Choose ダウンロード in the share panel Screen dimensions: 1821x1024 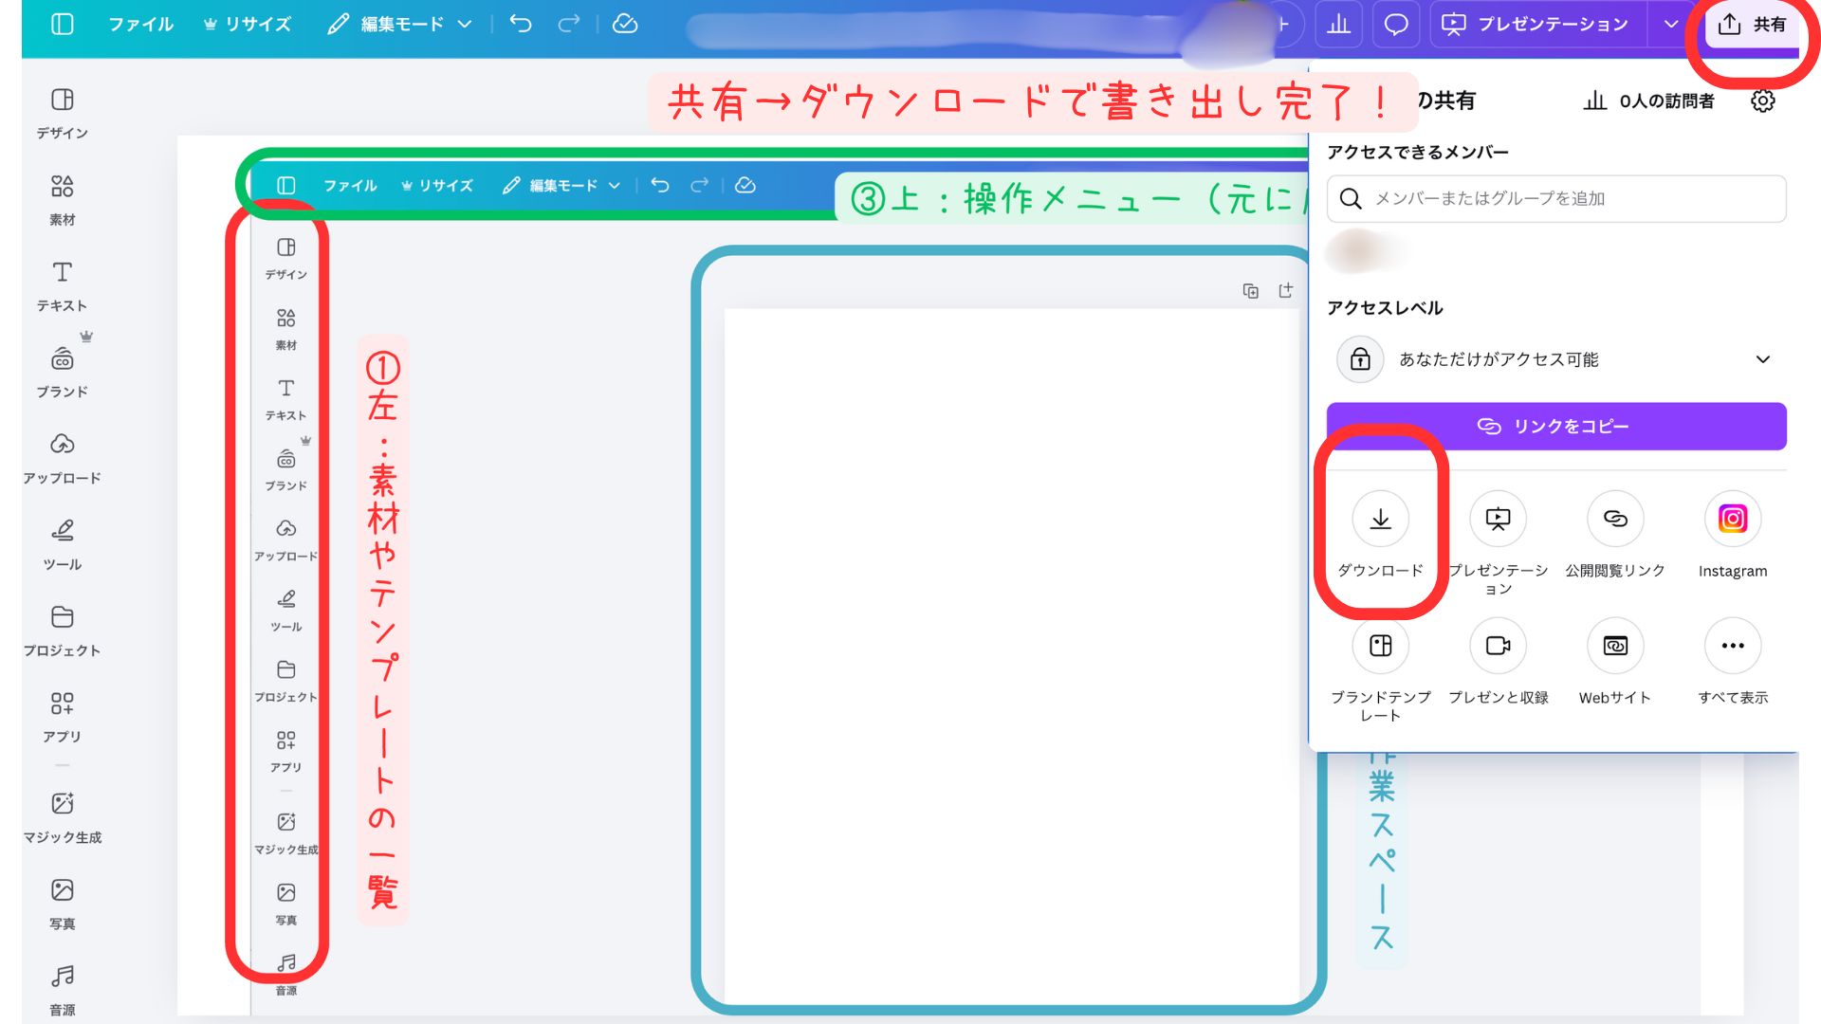(x=1381, y=519)
